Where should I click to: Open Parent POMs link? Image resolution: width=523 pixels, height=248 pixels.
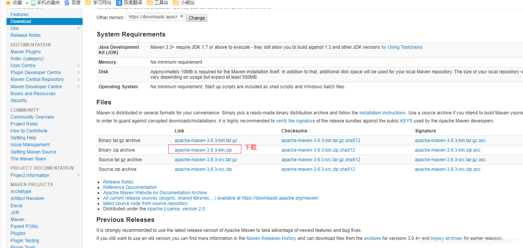(x=25, y=227)
